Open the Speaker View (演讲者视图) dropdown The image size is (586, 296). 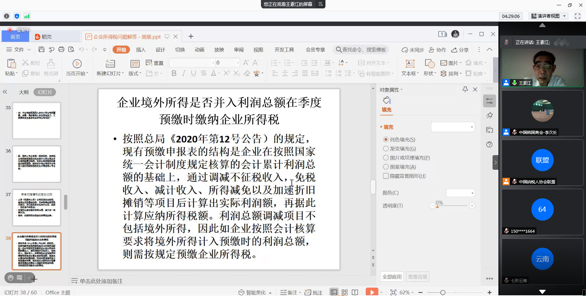[549, 16]
